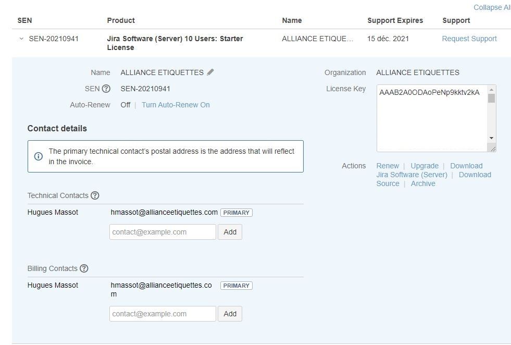Open Request Support link

coord(469,39)
